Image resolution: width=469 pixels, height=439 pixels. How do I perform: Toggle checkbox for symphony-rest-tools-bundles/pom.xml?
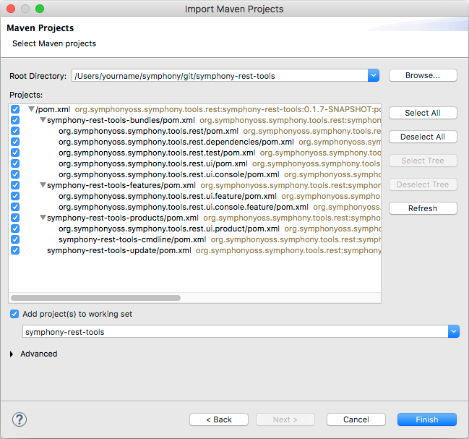[x=15, y=120]
